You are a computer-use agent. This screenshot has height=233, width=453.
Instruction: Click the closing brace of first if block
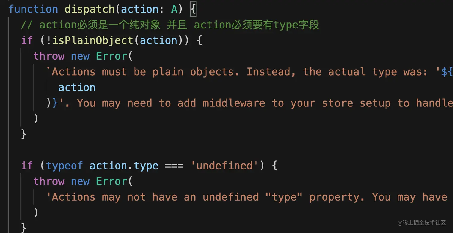24,134
